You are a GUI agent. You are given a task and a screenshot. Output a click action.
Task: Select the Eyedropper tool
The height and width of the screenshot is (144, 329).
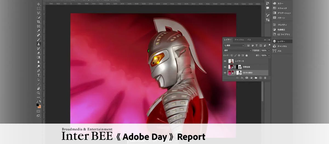[39, 31]
